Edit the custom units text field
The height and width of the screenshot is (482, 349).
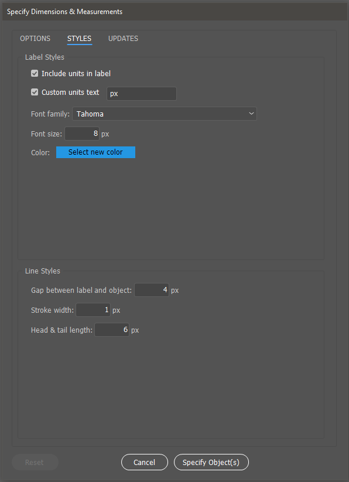click(141, 93)
